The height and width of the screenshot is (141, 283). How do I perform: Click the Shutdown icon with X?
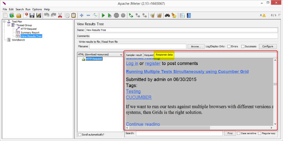click(x=123, y=15)
